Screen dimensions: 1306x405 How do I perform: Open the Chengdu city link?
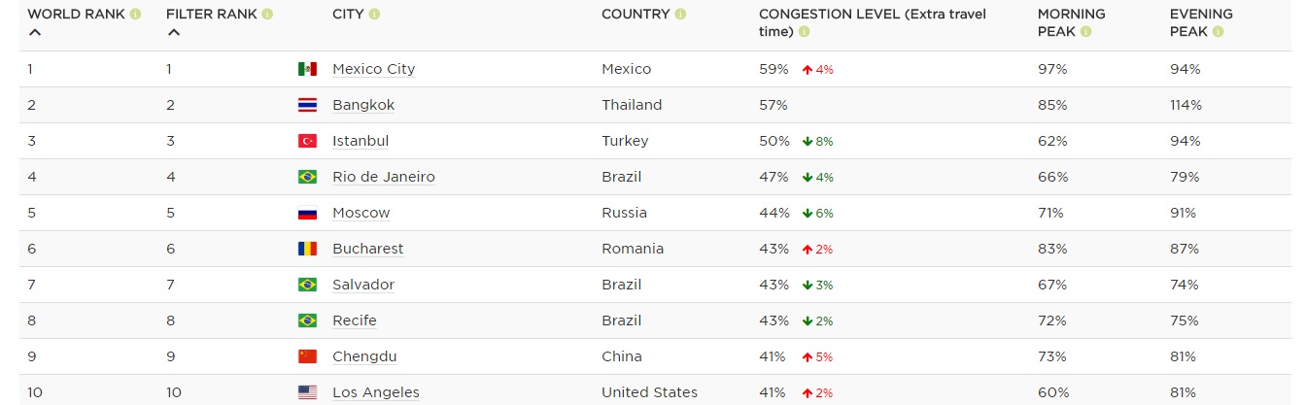[364, 356]
